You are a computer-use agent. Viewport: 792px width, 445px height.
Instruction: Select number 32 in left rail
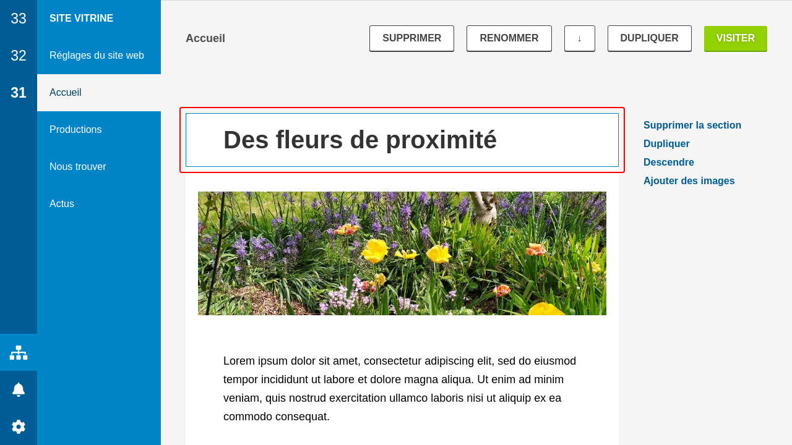point(19,56)
